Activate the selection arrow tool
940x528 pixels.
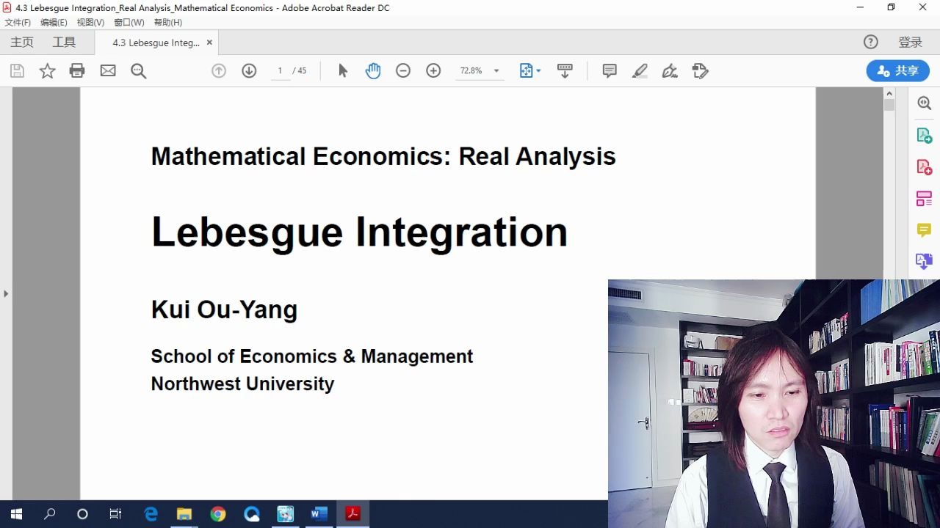[343, 71]
